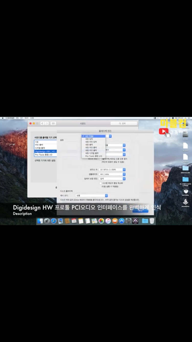This screenshot has height=342, width=192.
Task: Open System Preferences gear in Dock
Action: [129, 221]
